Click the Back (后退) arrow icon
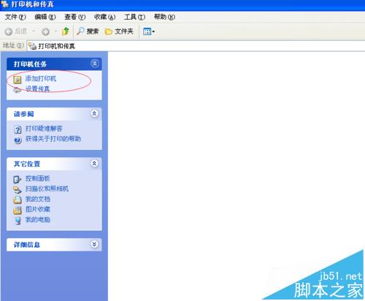 pos(9,31)
